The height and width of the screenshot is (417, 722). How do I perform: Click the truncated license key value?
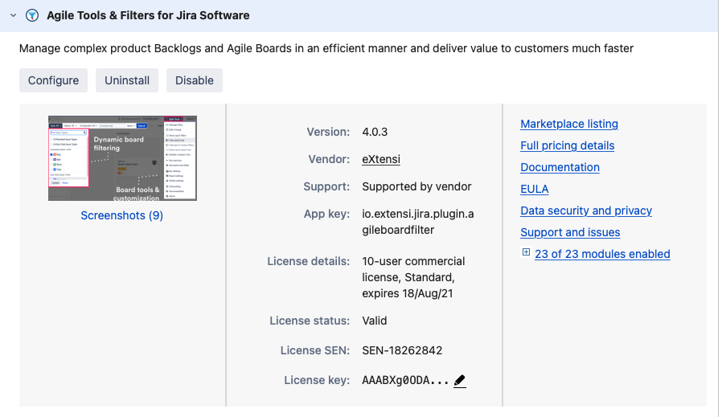click(x=405, y=381)
